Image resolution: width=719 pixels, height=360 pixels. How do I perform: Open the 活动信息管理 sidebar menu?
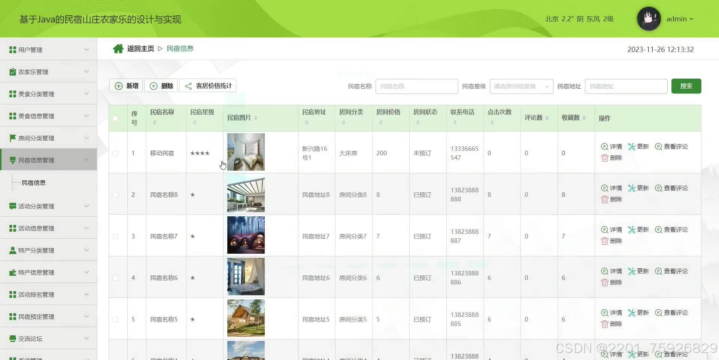(x=49, y=228)
